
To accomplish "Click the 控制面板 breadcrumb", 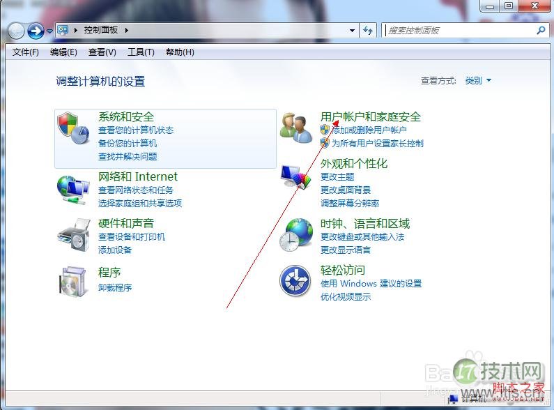I will [100, 30].
